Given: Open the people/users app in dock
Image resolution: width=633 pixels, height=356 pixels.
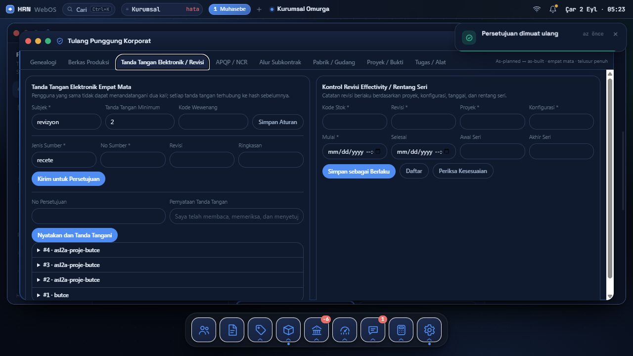Looking at the screenshot, I should [204, 330].
